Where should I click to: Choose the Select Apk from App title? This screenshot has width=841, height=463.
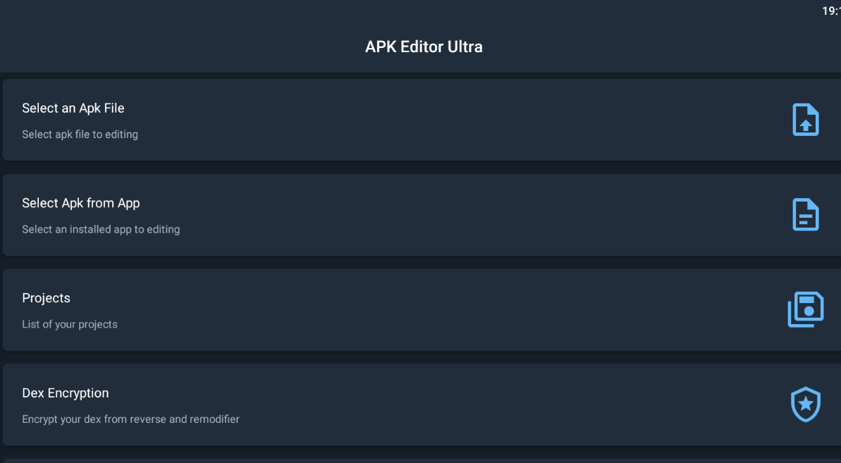[x=81, y=203]
